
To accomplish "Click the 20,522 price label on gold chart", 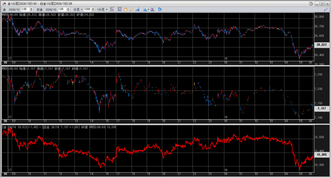I will point(321,45).
